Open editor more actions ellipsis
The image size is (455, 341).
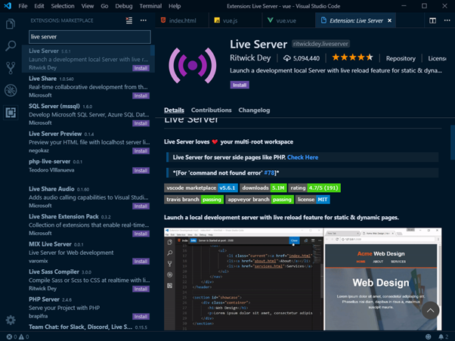[x=447, y=20]
